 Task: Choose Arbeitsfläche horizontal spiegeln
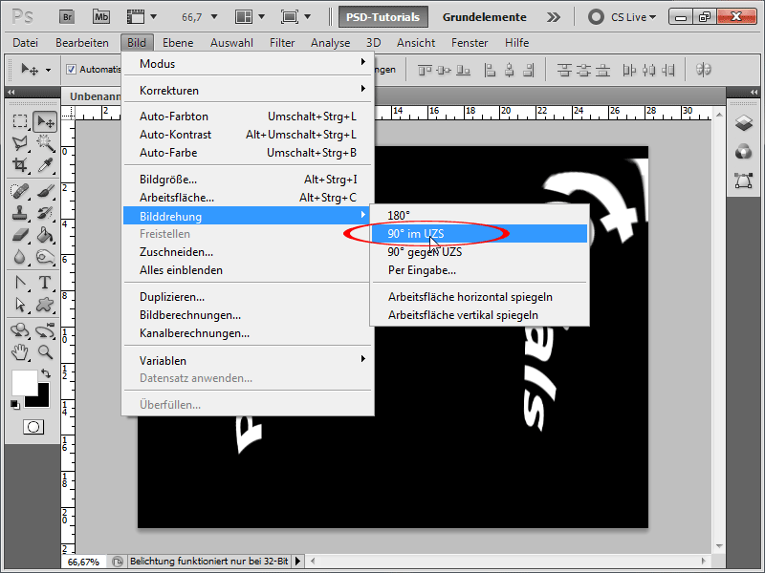[x=480, y=297]
